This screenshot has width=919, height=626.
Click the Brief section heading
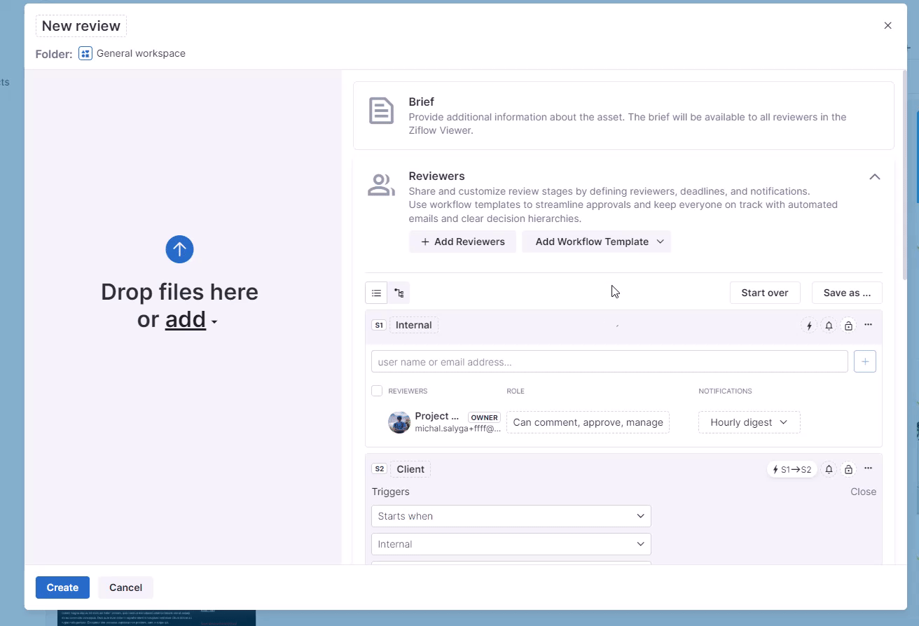pyautogui.click(x=421, y=102)
